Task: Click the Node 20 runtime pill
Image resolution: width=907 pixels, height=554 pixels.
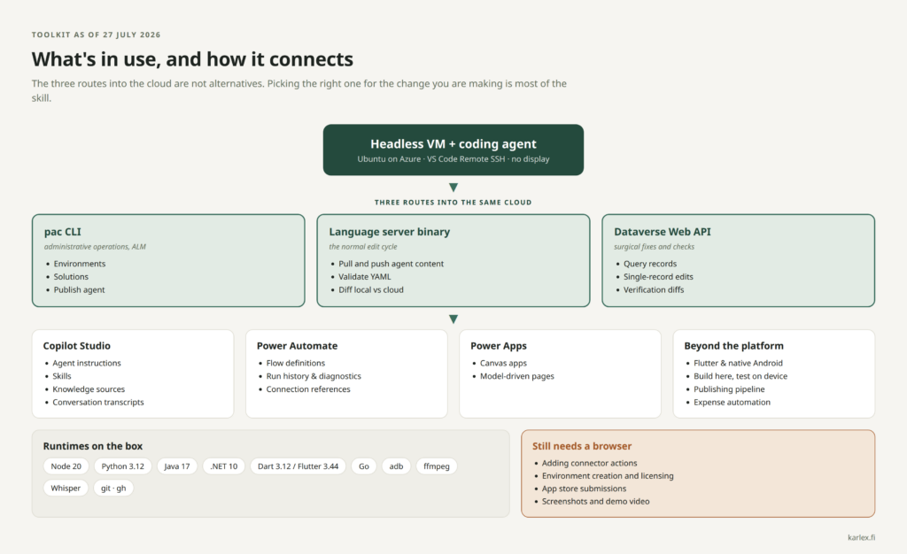Action: [x=66, y=466]
